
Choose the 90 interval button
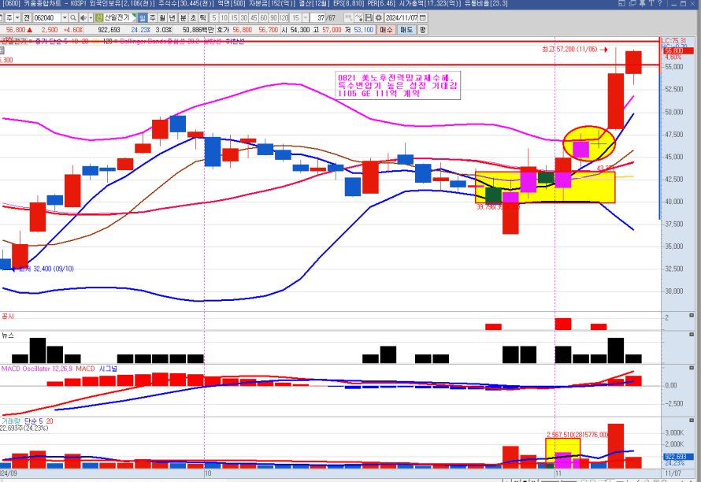pos(273,18)
